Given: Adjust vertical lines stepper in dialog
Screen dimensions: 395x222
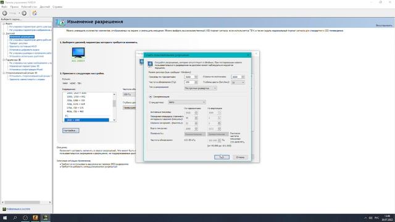Looking at the screenshot, I should click(243, 76).
